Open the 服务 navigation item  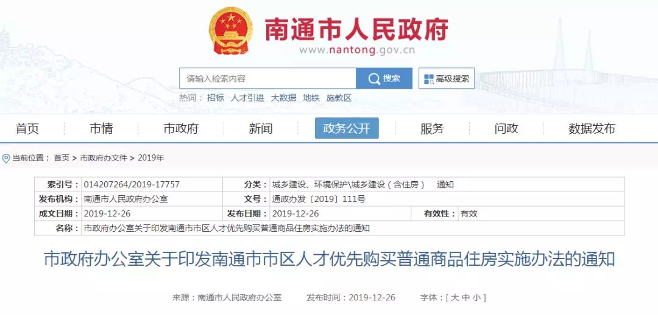(x=432, y=128)
